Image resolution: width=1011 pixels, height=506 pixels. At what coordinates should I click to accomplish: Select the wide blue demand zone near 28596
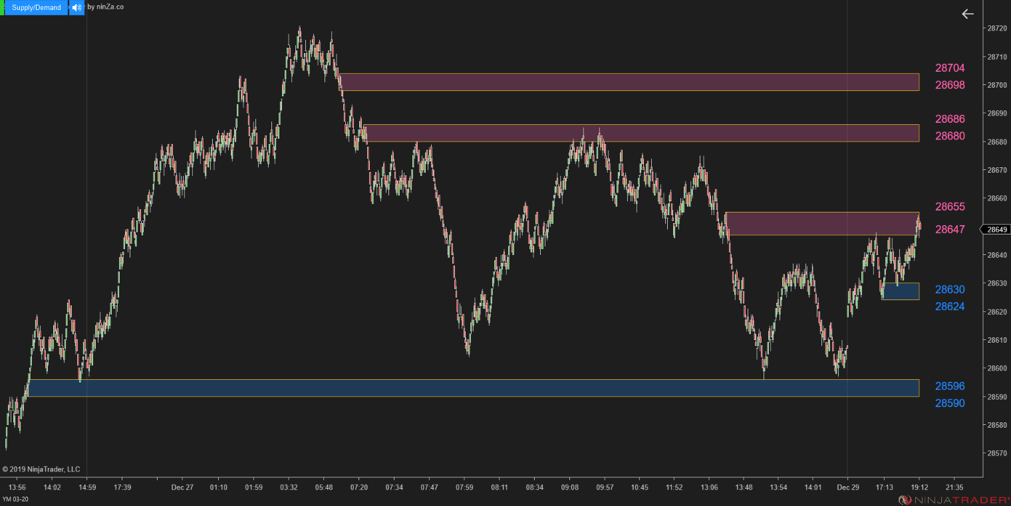pyautogui.click(x=466, y=388)
